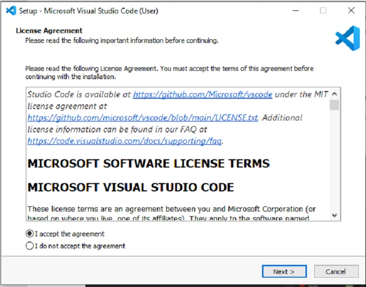Image resolution: width=366 pixels, height=287 pixels.
Task: Click the "License Agreement" page title
Action: click(49, 31)
